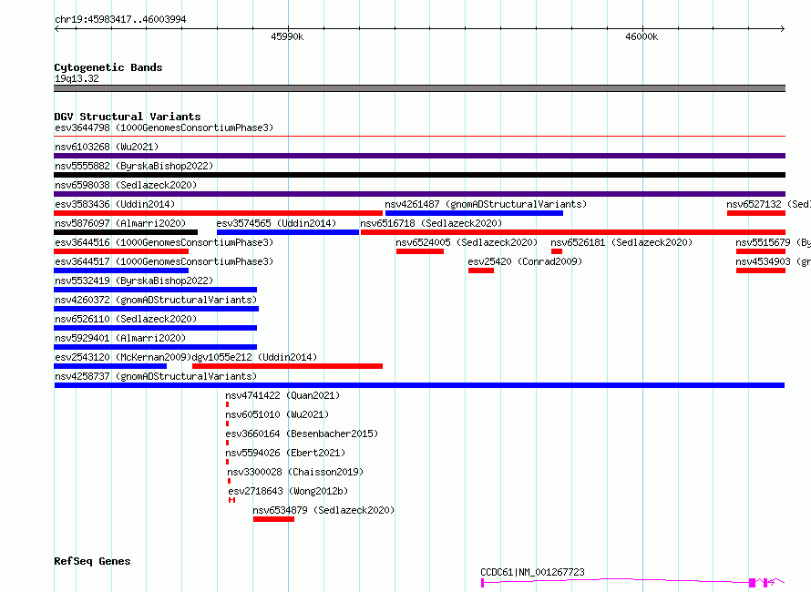Click the blue esv3574565 (Uddin2014) variant bar
This screenshot has height=592, width=811.
(x=288, y=232)
